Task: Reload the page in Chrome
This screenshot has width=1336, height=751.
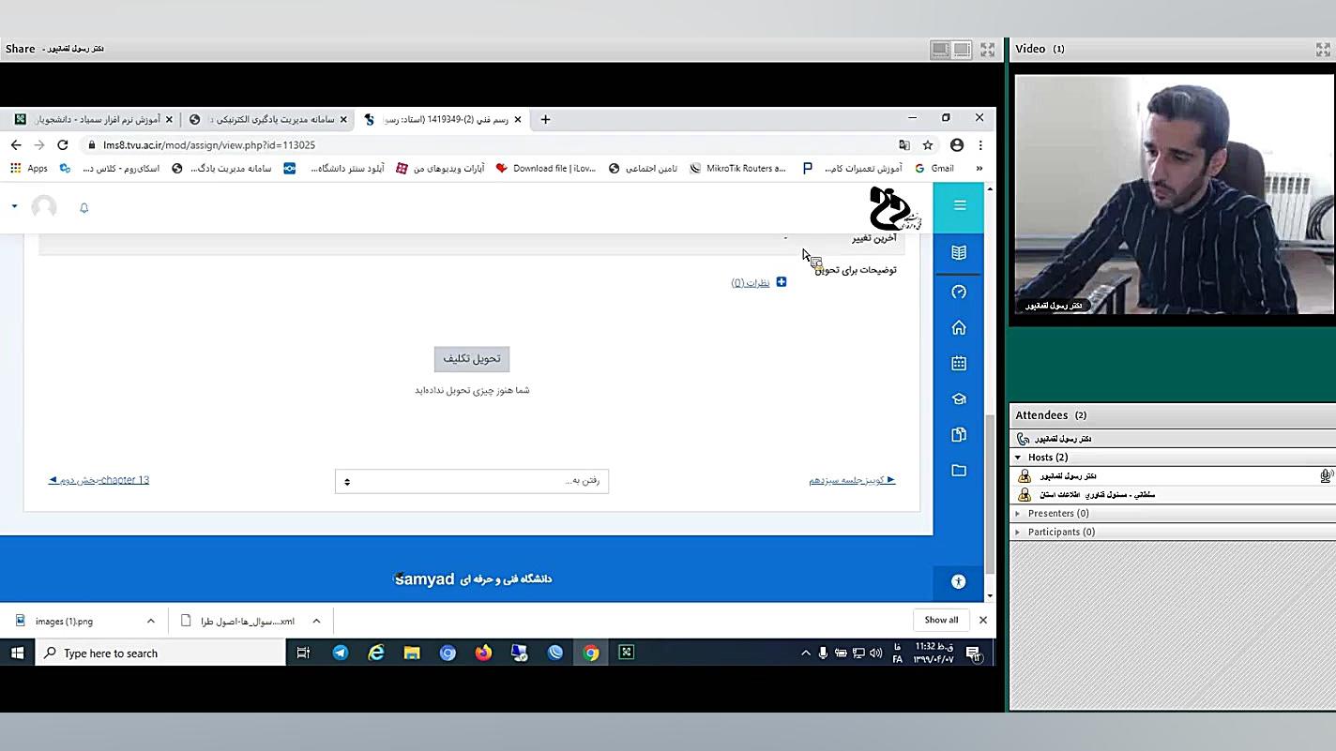Action: tap(63, 145)
